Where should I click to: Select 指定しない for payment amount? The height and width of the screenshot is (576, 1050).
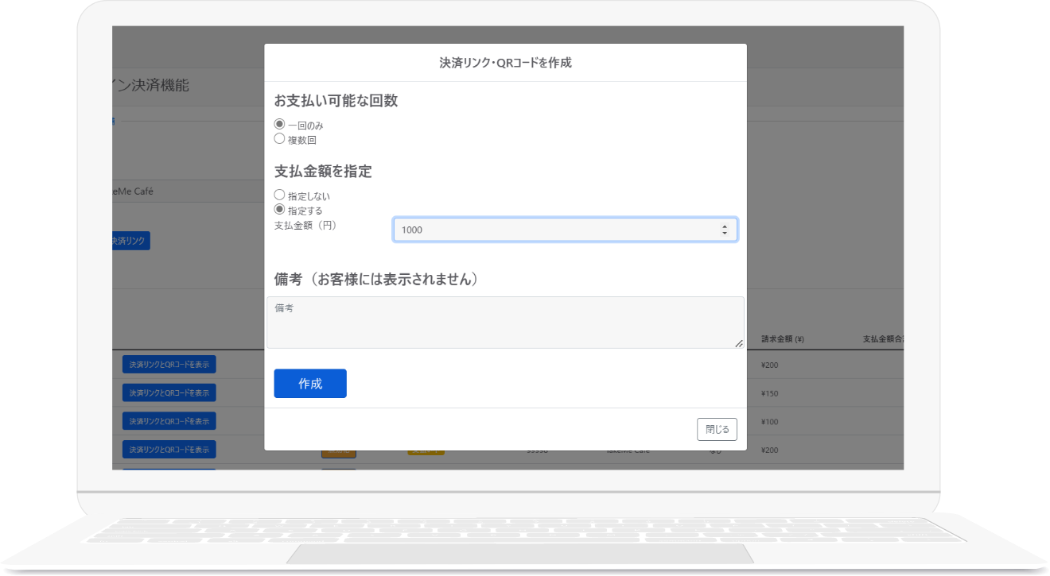click(x=279, y=195)
